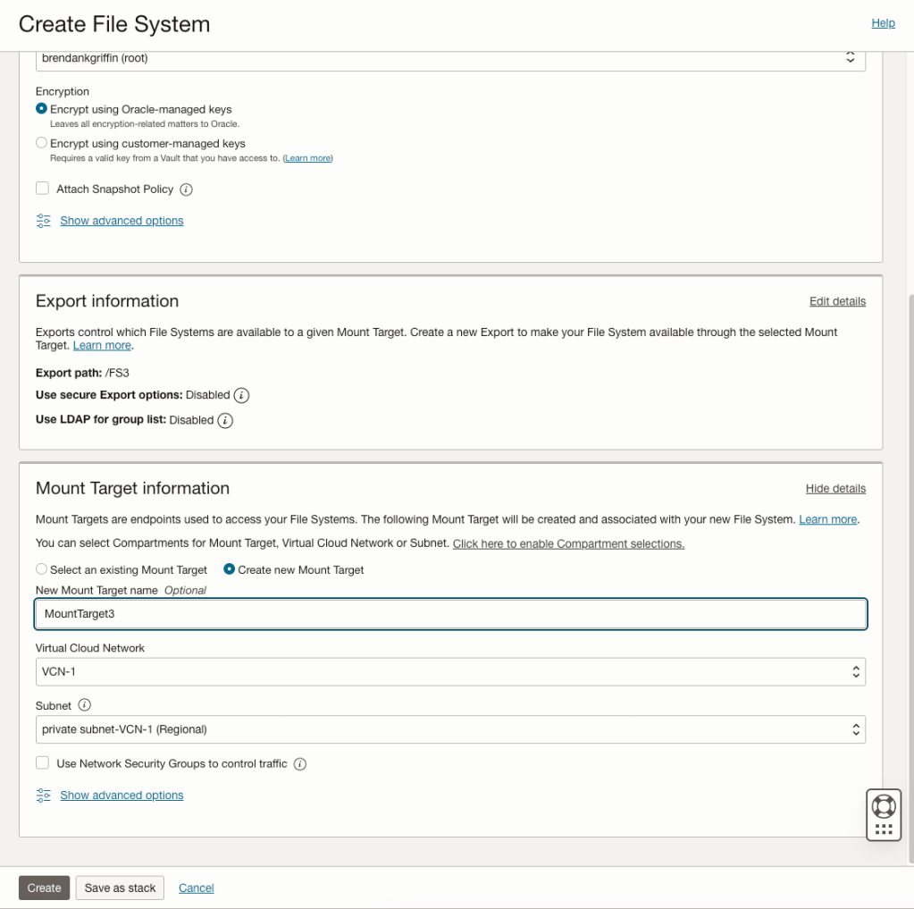Click info icon next to Attach Snapshot Policy
The image size is (914, 909).
(x=187, y=189)
